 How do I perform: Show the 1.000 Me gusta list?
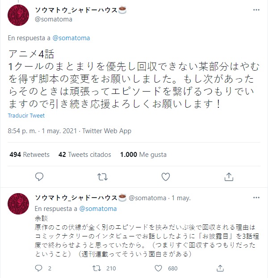143,155
